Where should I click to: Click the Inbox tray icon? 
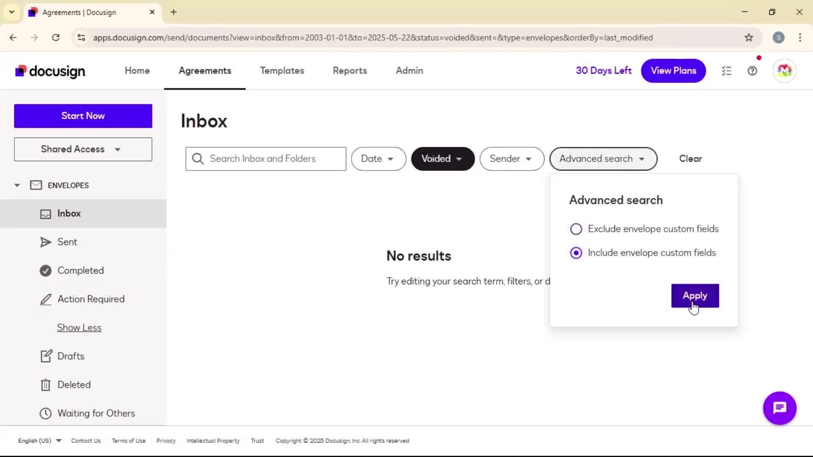46,214
